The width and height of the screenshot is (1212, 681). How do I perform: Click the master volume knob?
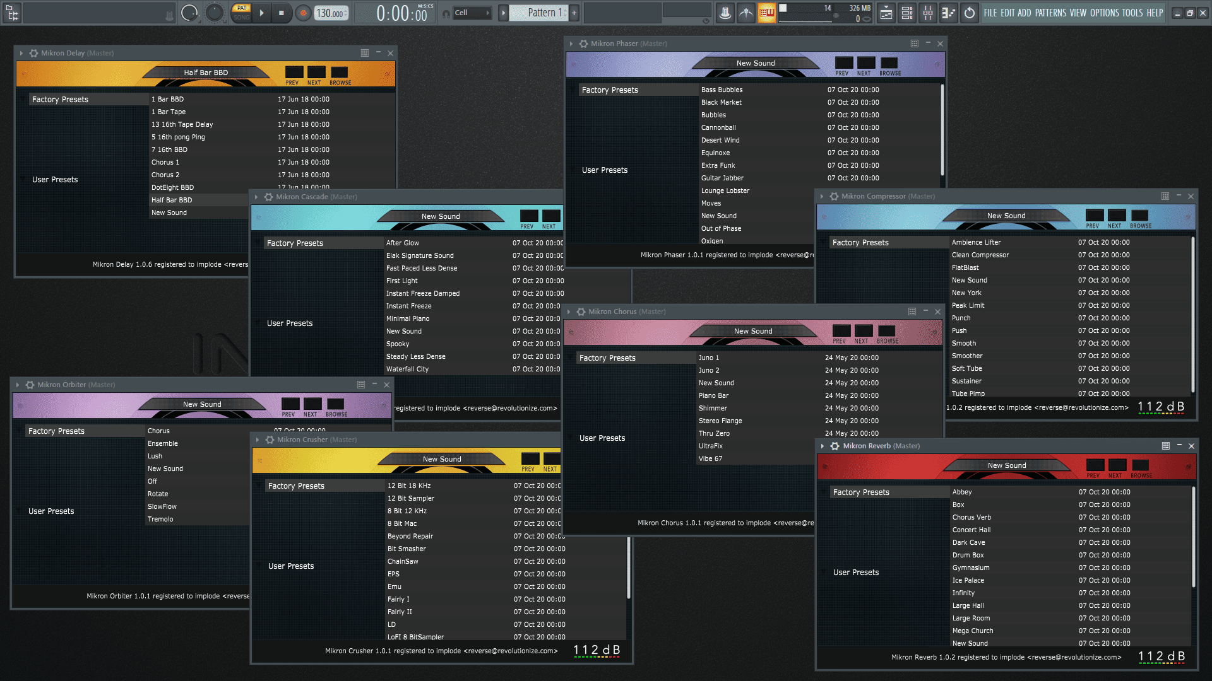coord(189,13)
